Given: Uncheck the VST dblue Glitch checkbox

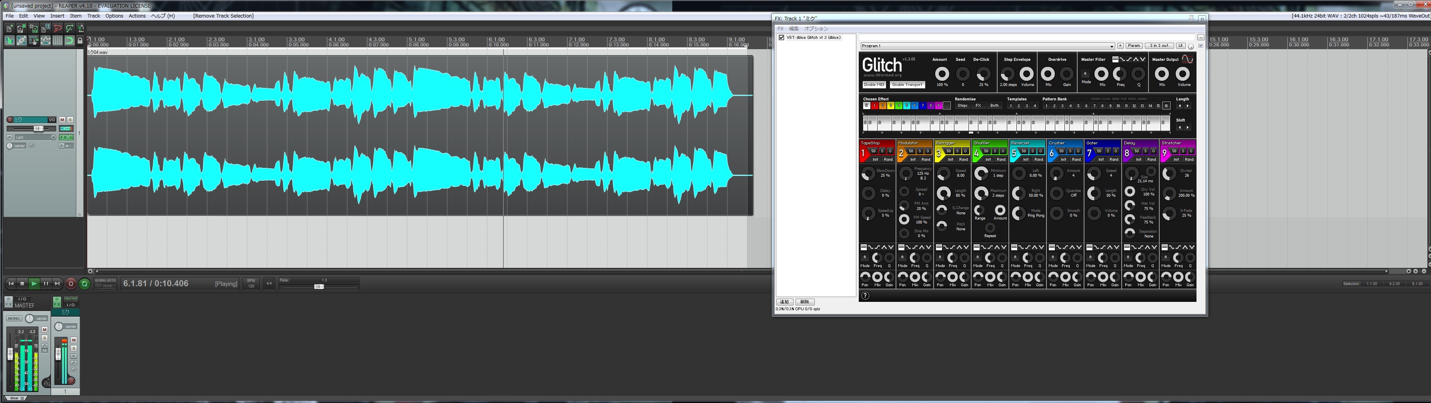Looking at the screenshot, I should [x=782, y=38].
